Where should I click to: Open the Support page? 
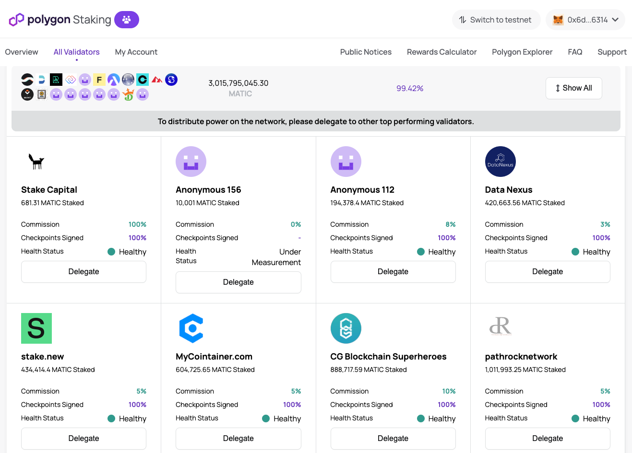(612, 52)
